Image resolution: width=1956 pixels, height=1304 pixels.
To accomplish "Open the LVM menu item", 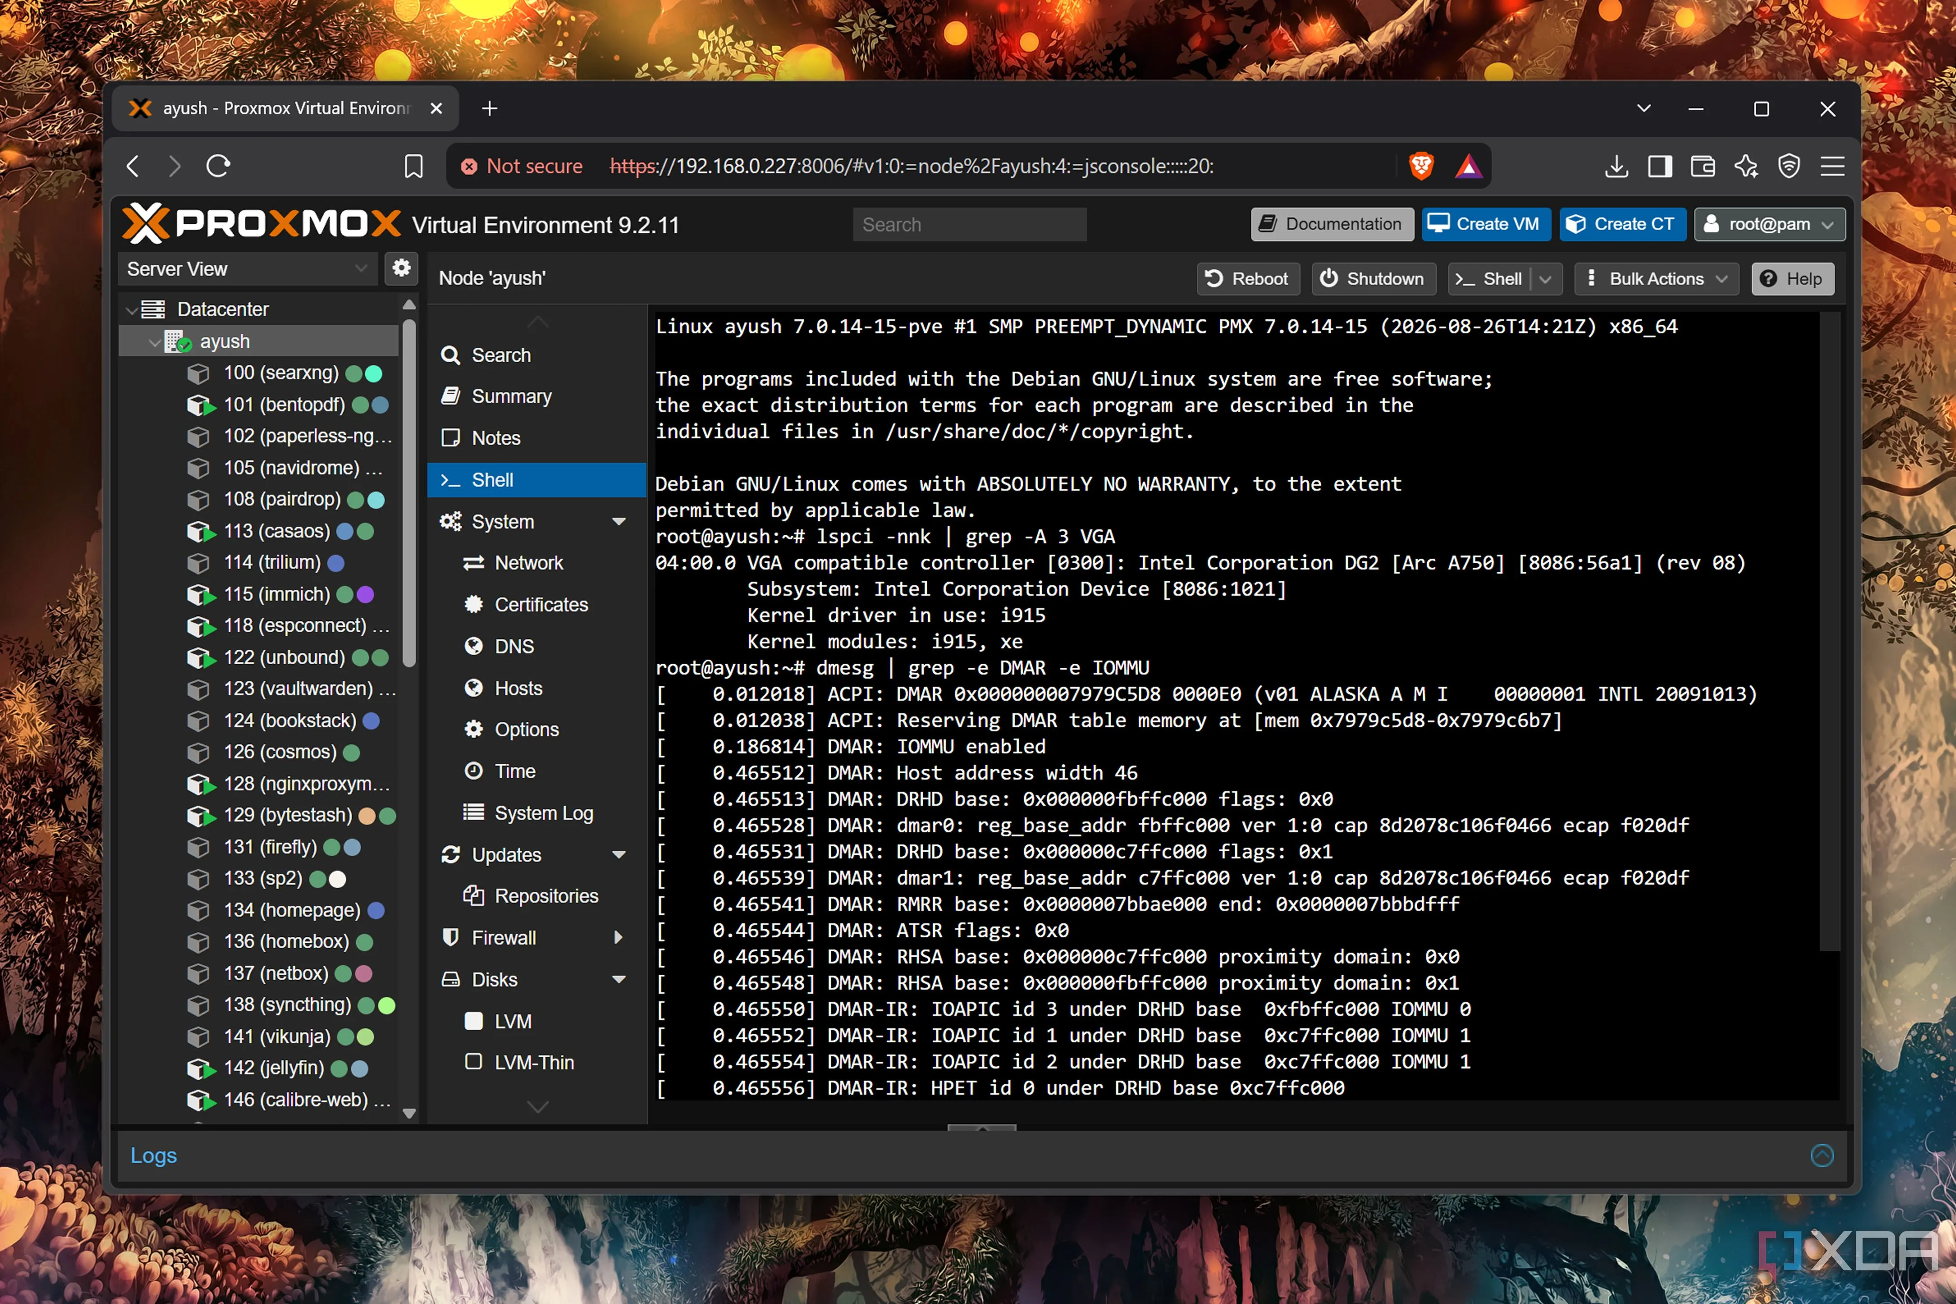I will 537,1021.
